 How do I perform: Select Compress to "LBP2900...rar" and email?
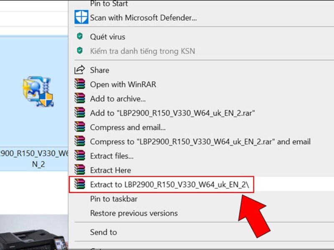pyautogui.click(x=200, y=142)
